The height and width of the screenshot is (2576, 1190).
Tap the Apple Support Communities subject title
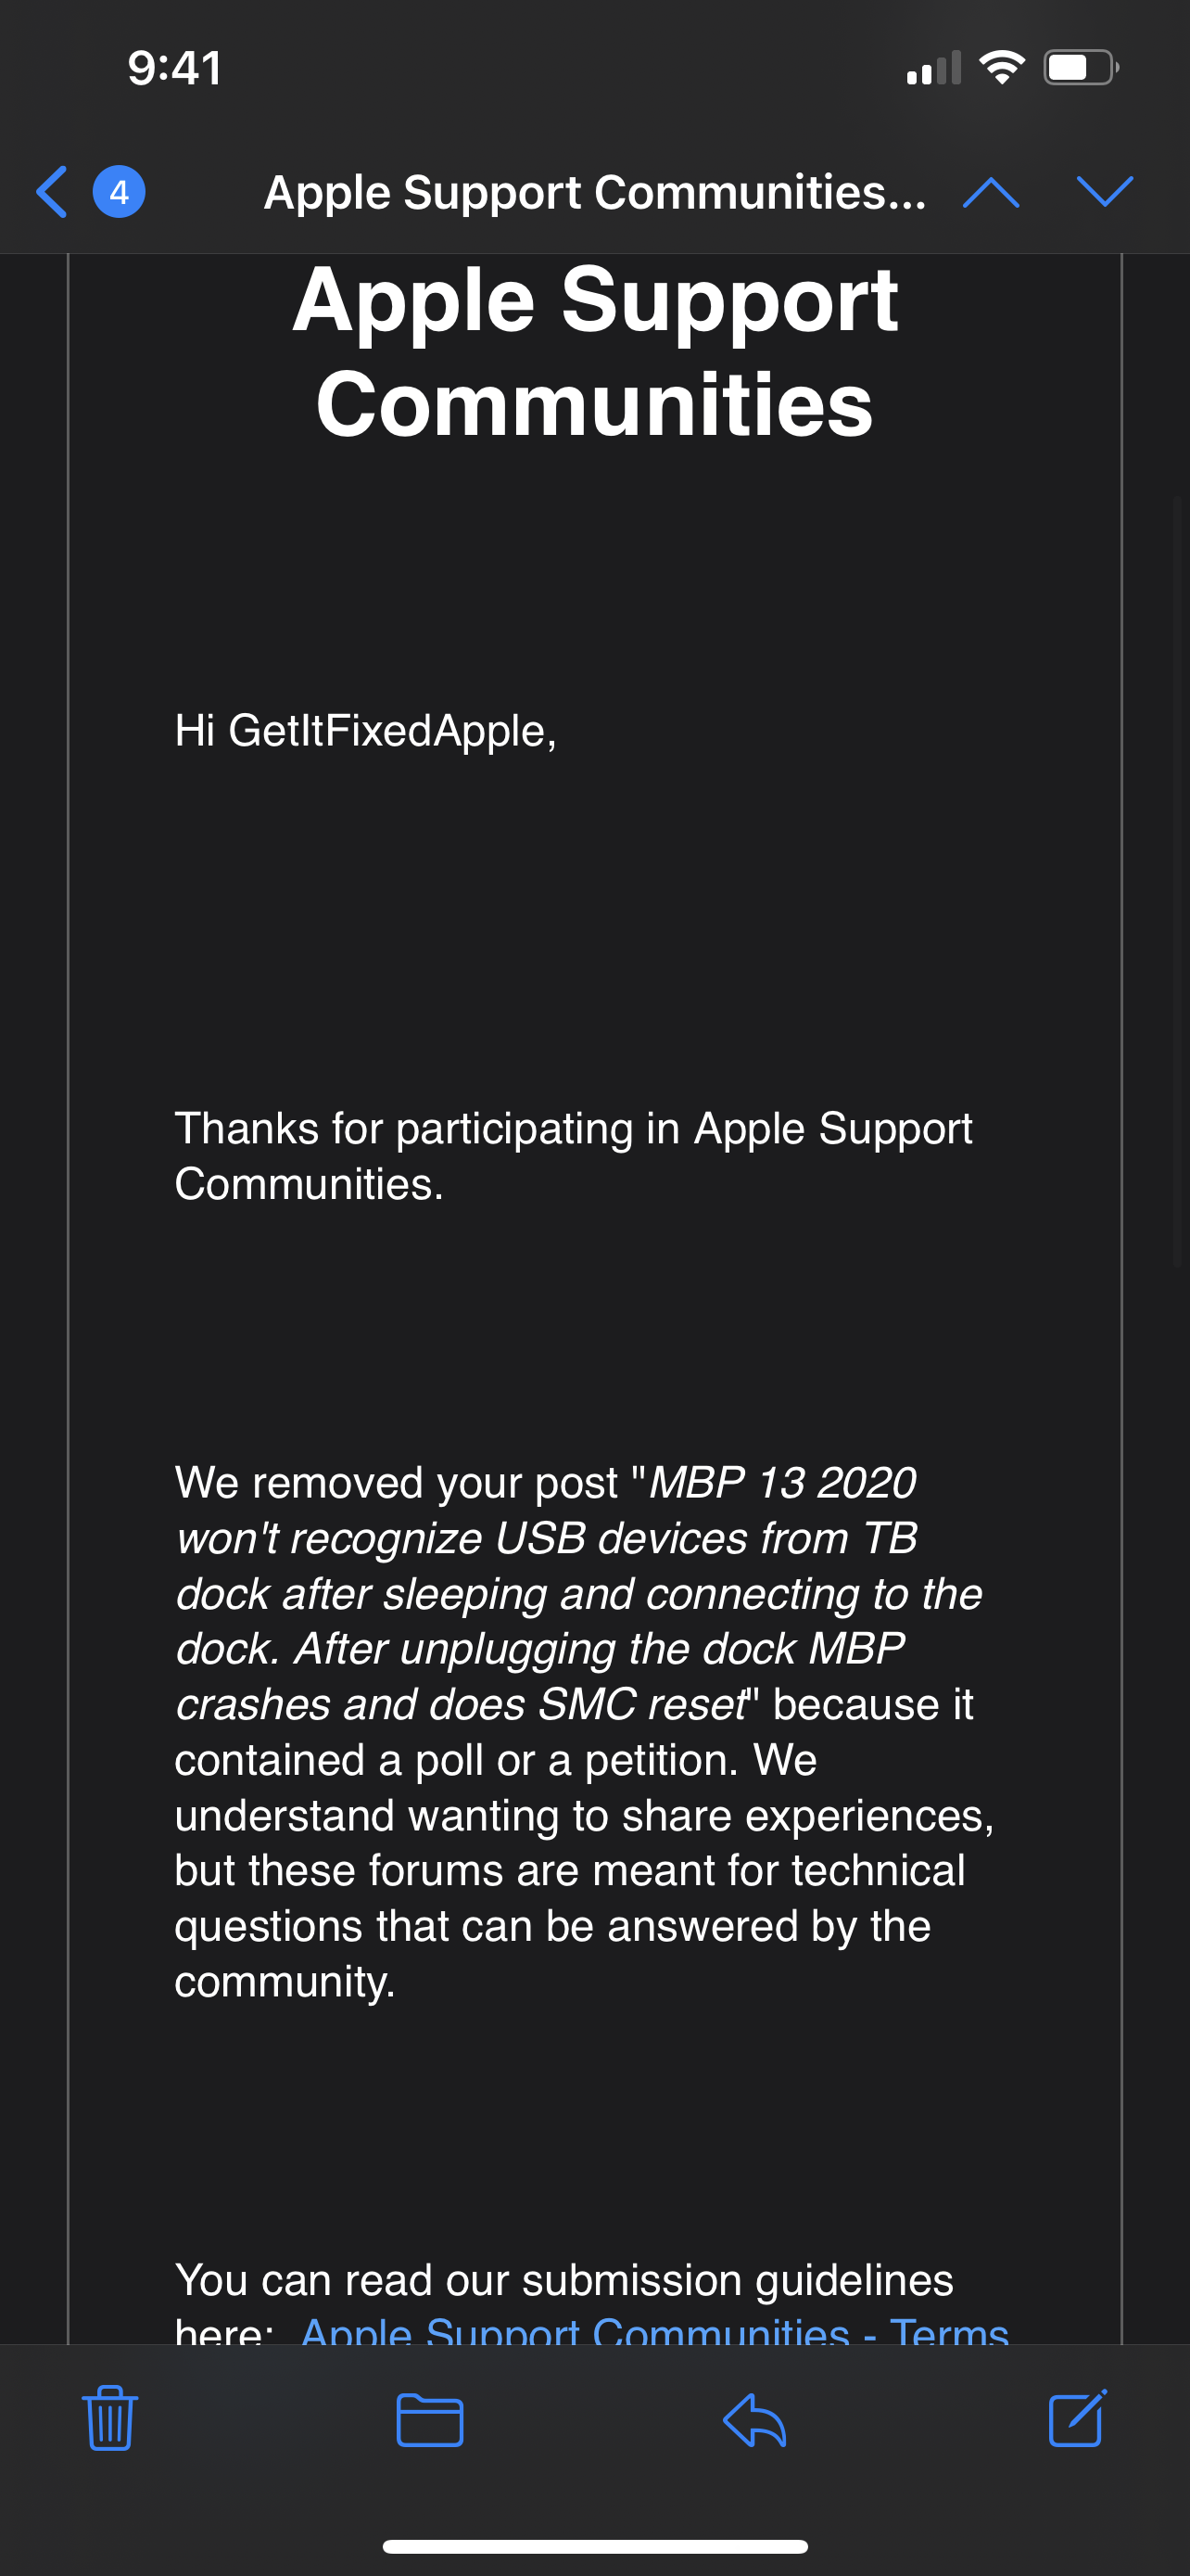tap(594, 192)
